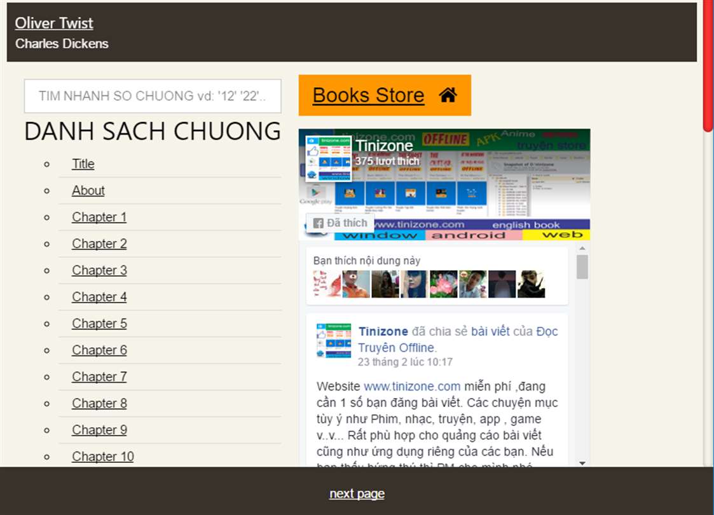
Task: Click the DANH SACH CHUONG heading
Action: [153, 131]
